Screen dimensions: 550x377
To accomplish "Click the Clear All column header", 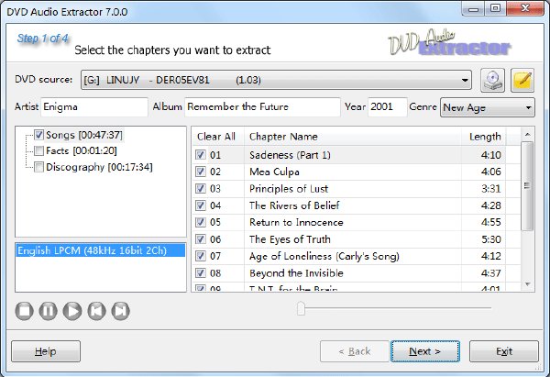I will [216, 137].
